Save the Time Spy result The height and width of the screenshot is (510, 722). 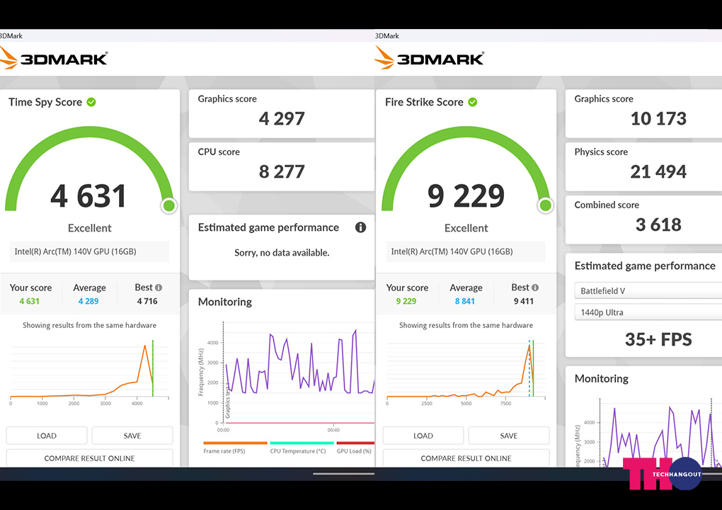(x=132, y=436)
